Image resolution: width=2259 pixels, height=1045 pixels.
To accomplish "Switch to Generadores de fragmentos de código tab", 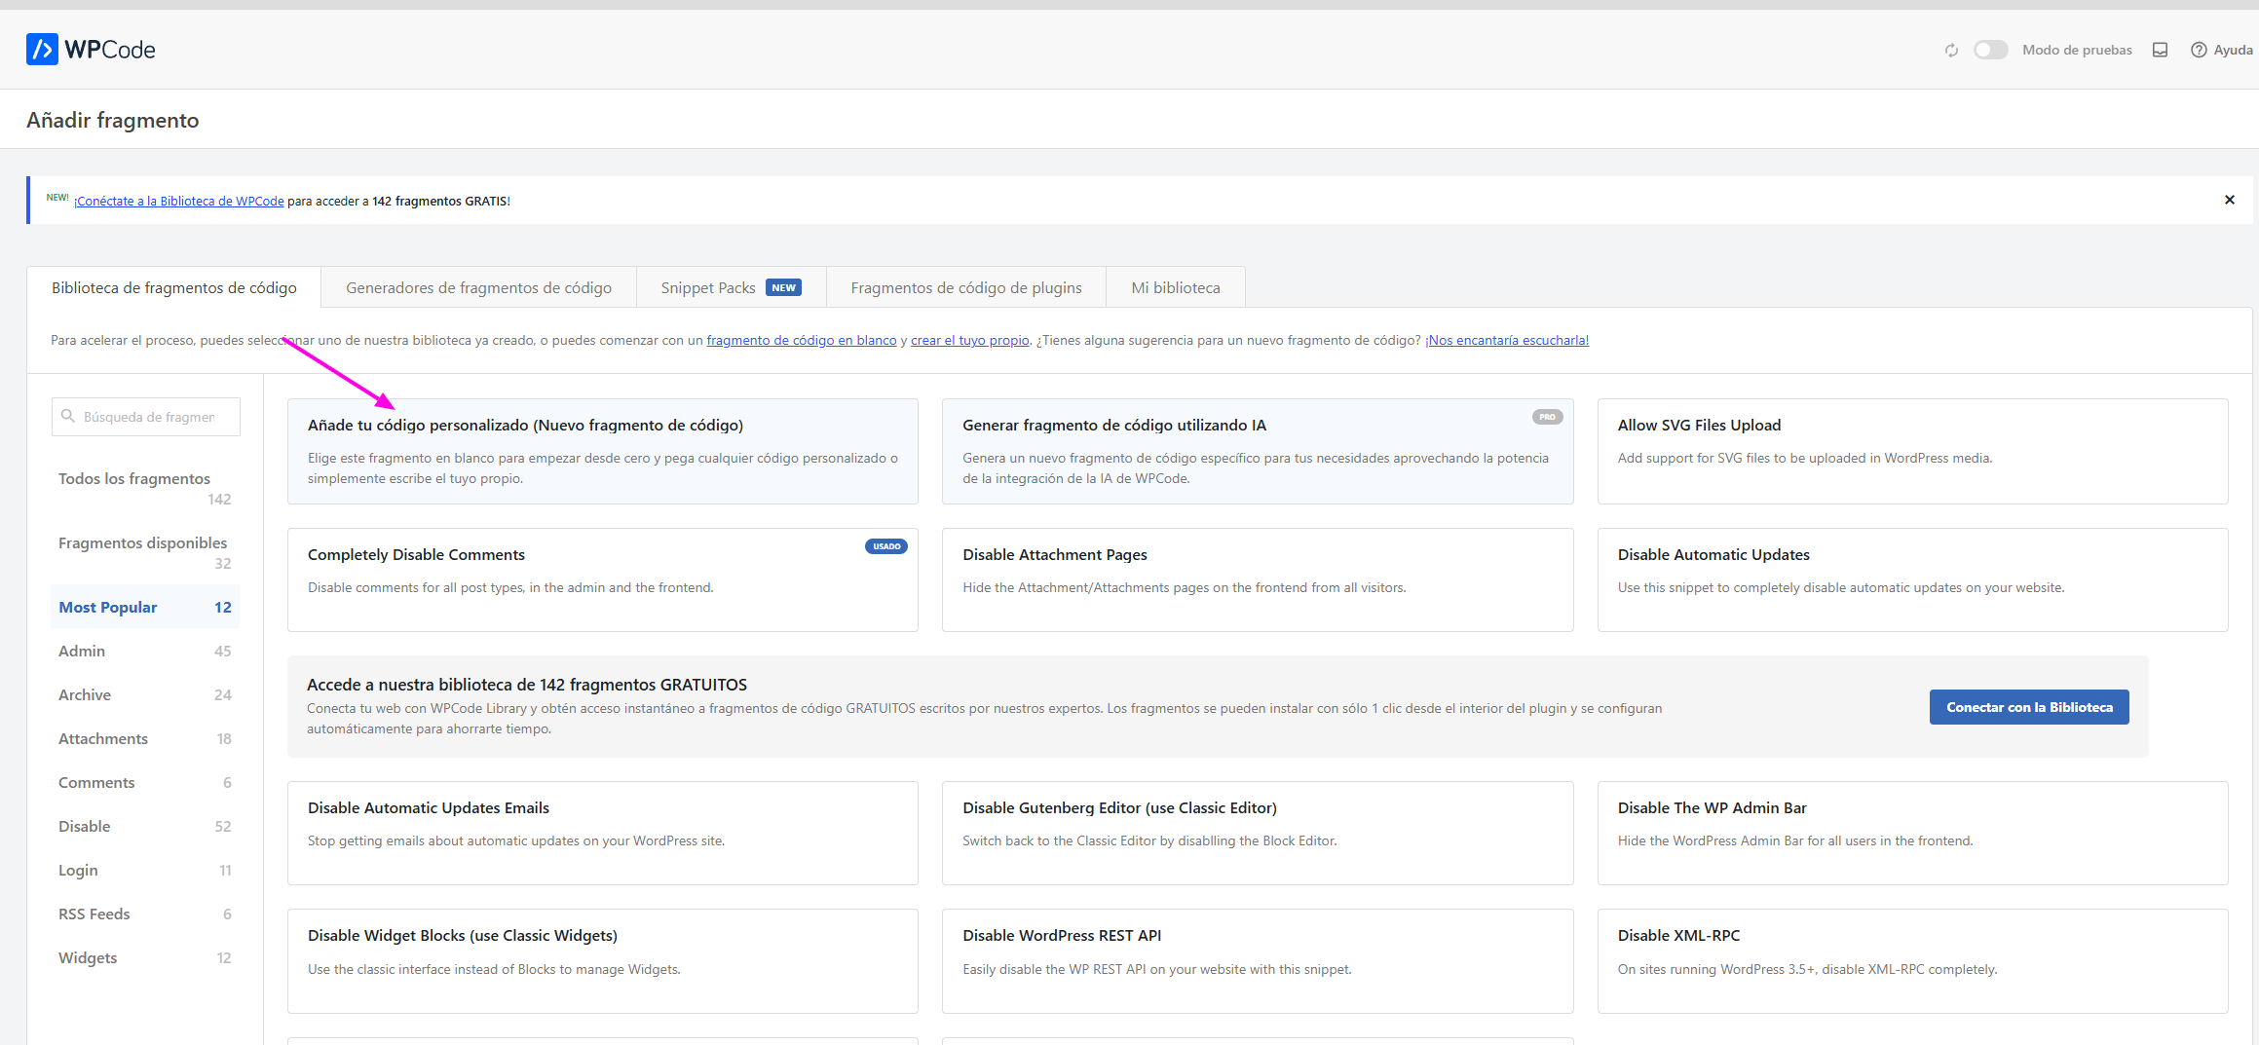I will pos(478,288).
